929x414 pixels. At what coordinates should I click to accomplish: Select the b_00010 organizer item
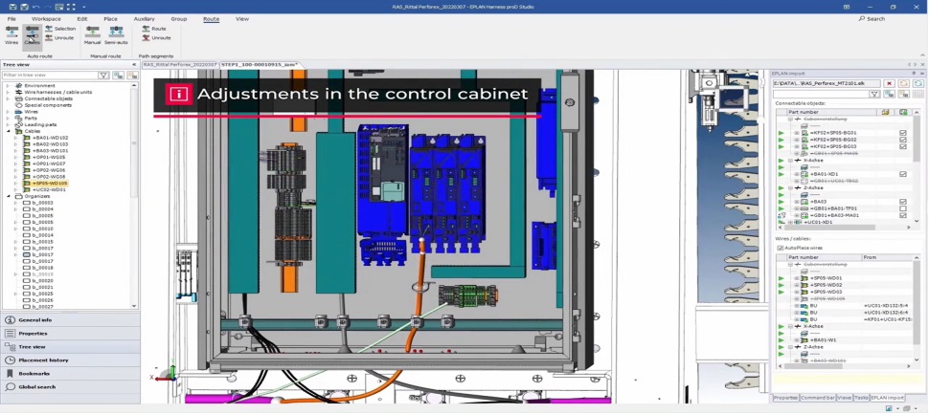[42, 229]
